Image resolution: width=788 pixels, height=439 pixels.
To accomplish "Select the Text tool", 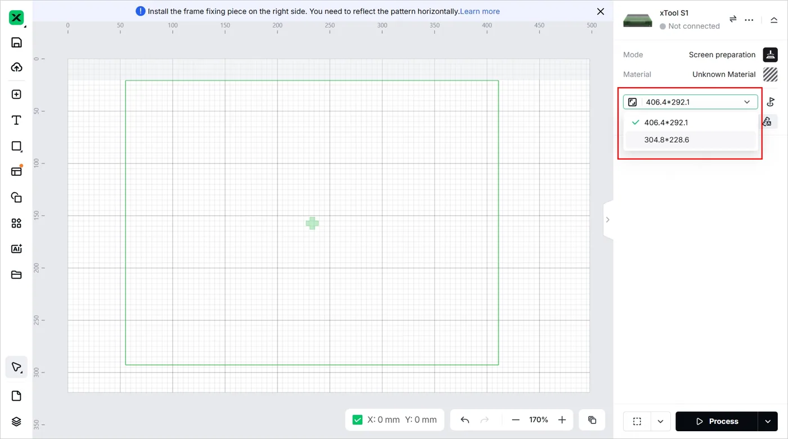I will (16, 120).
